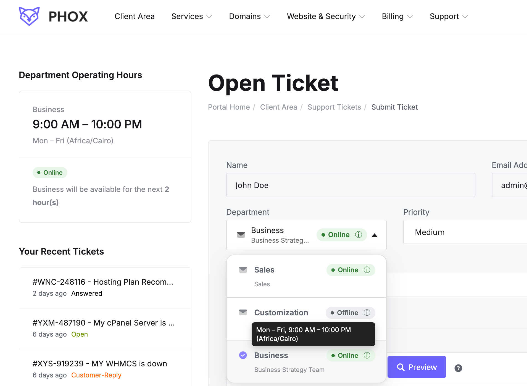Expand the Website & Security menu
This screenshot has width=527, height=386.
[x=326, y=16]
